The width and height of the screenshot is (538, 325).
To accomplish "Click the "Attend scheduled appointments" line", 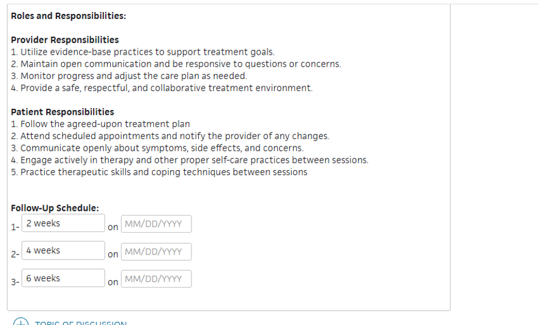I will (x=170, y=136).
